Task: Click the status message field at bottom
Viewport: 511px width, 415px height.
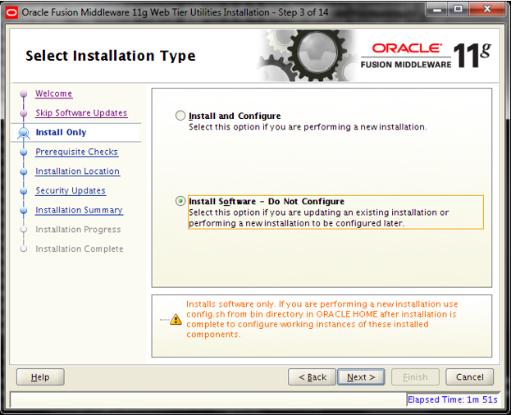Action: 208,399
